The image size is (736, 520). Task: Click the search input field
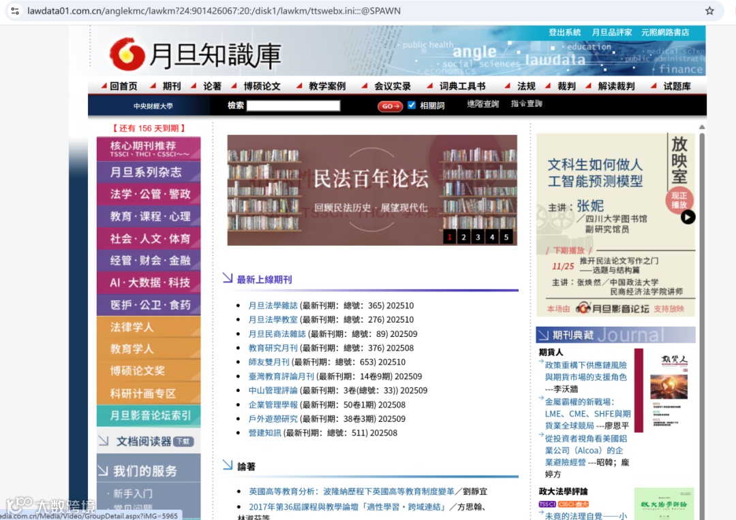click(x=293, y=105)
